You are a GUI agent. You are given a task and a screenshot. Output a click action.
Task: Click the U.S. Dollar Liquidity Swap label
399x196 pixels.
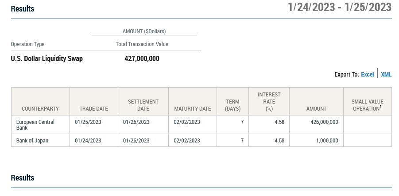click(46, 59)
